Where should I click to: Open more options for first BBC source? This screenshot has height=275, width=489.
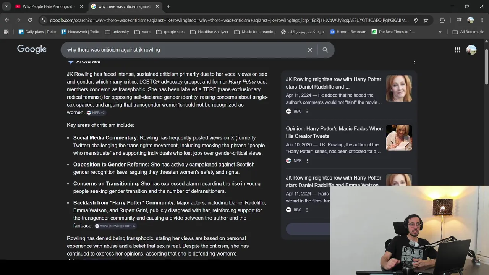click(307, 111)
